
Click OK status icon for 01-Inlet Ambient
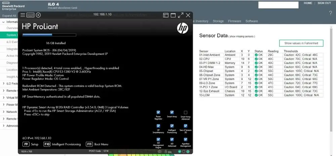coord(256,55)
